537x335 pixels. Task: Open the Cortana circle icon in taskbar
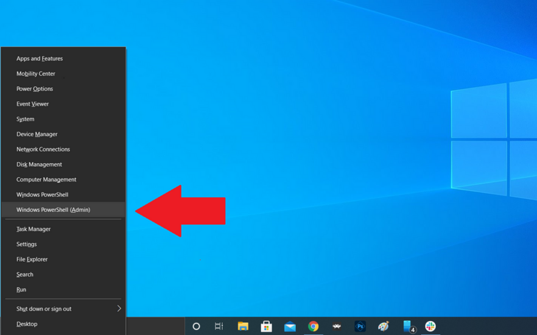[196, 326]
